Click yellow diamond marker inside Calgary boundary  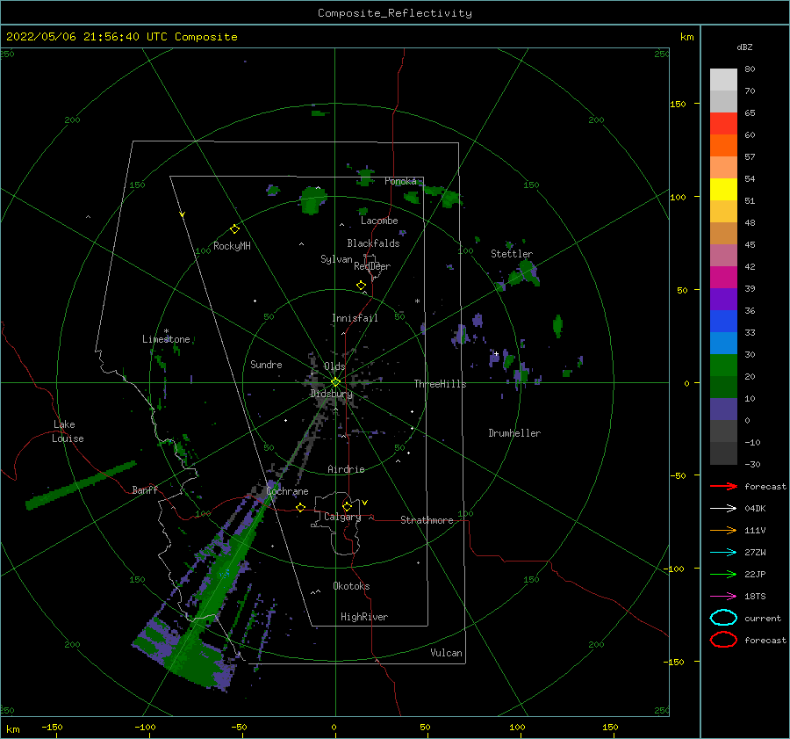(347, 506)
